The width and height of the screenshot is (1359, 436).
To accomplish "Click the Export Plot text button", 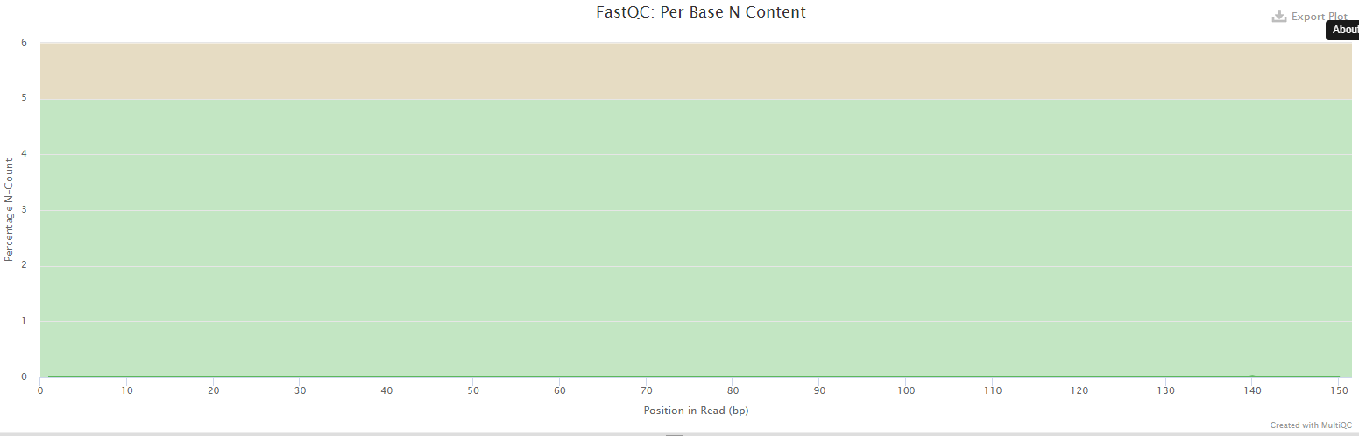I will (1319, 17).
